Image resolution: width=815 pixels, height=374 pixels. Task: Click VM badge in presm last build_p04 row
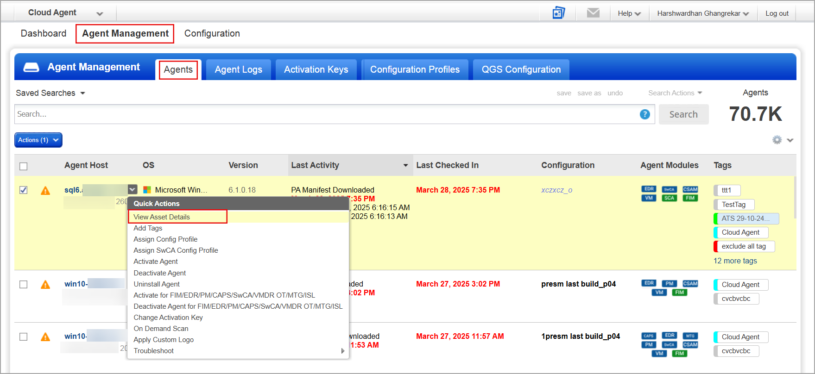pyautogui.click(x=659, y=293)
